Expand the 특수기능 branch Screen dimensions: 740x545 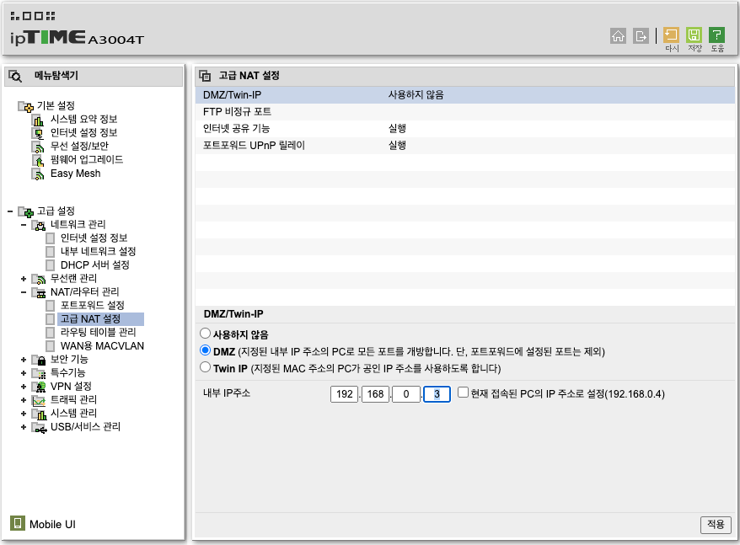pyautogui.click(x=23, y=373)
